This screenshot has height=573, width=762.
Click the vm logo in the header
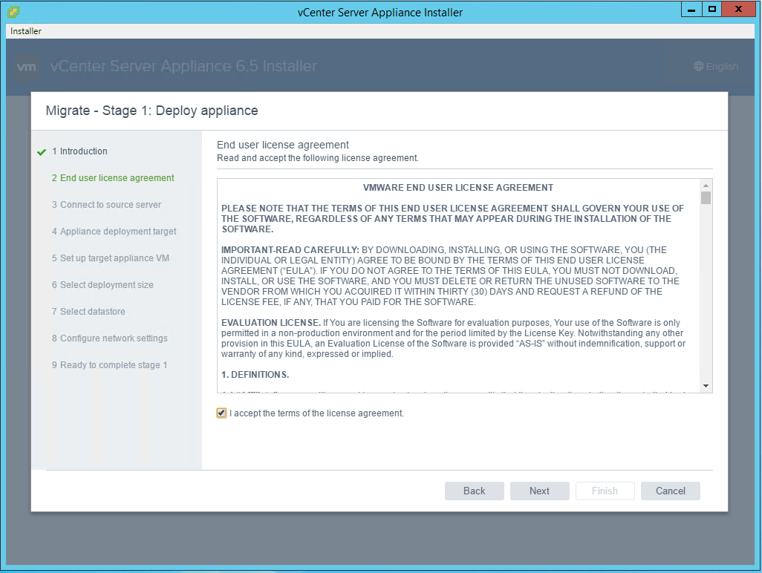(26, 67)
